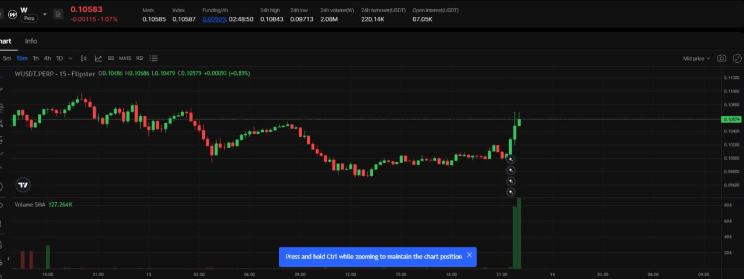Click the Mark price 0.10585 value

coord(154,19)
